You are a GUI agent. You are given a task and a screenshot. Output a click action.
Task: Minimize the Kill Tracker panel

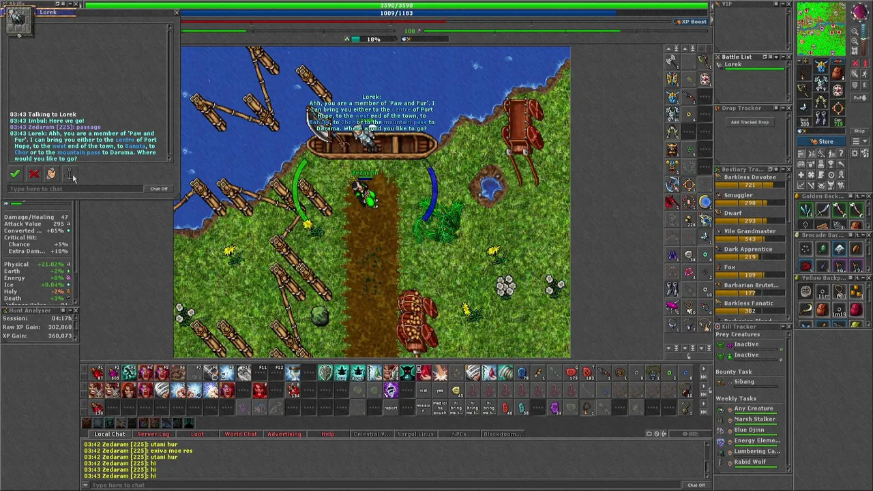click(782, 327)
